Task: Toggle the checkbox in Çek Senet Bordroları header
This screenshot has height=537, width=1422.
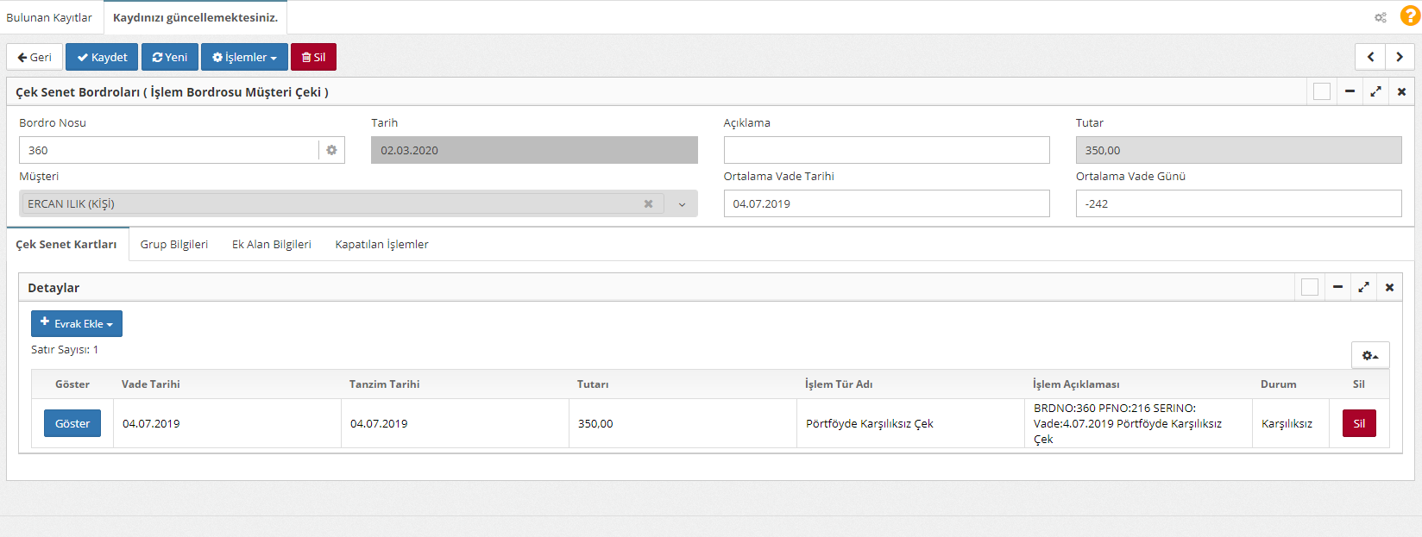Action: click(x=1321, y=91)
